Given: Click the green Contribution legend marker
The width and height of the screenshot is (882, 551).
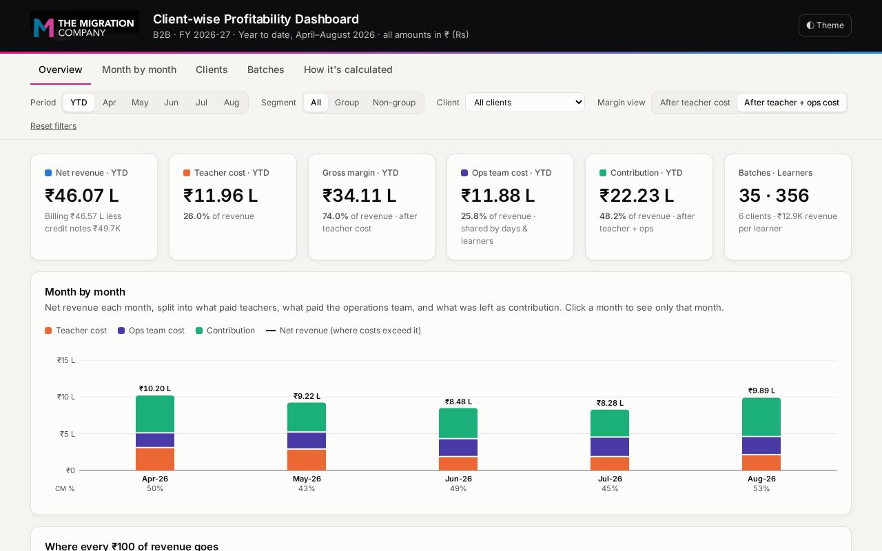Looking at the screenshot, I should pos(199,331).
